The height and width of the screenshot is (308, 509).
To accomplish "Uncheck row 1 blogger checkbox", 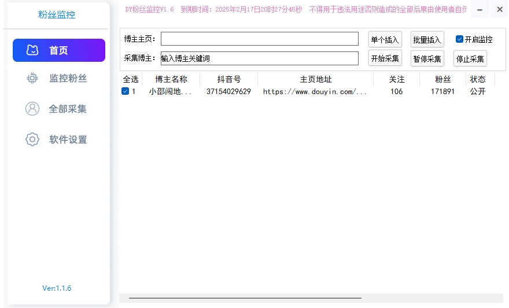I will pos(125,91).
